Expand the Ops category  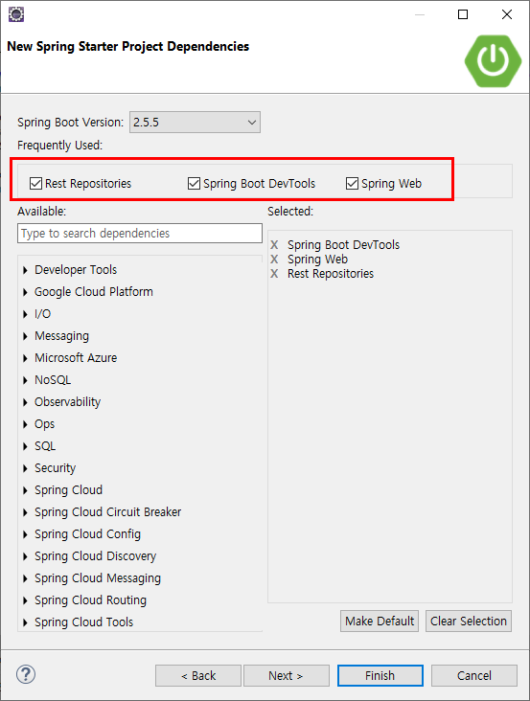point(25,424)
